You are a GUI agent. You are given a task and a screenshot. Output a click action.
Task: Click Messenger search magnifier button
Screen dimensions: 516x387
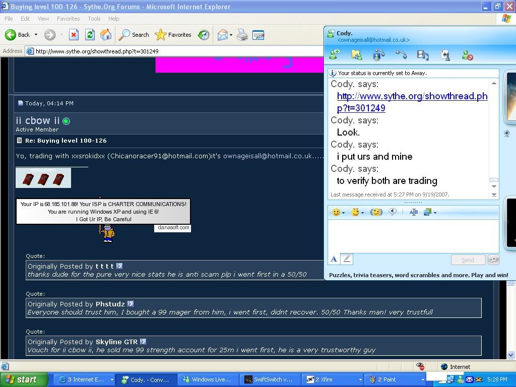click(x=493, y=260)
